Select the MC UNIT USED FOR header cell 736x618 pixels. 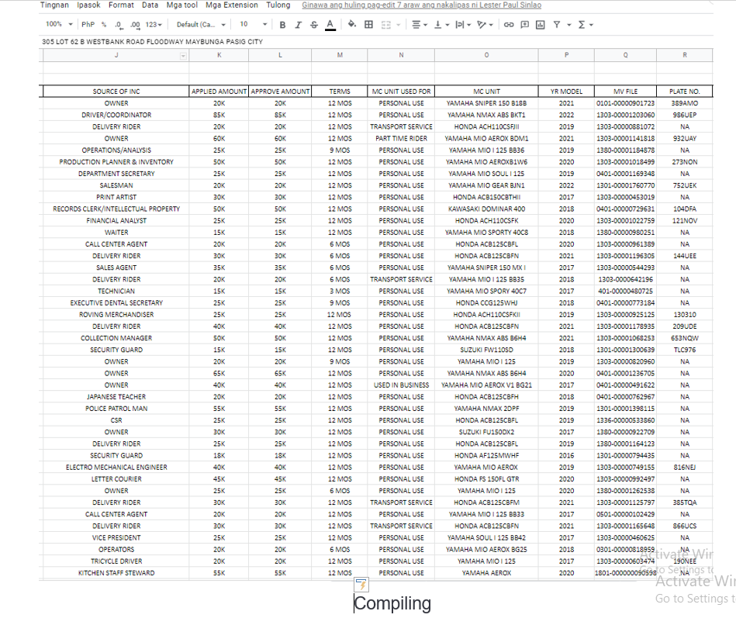pyautogui.click(x=401, y=91)
